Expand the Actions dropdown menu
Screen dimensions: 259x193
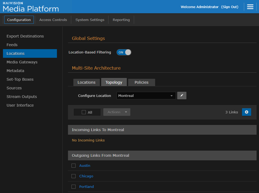117,112
